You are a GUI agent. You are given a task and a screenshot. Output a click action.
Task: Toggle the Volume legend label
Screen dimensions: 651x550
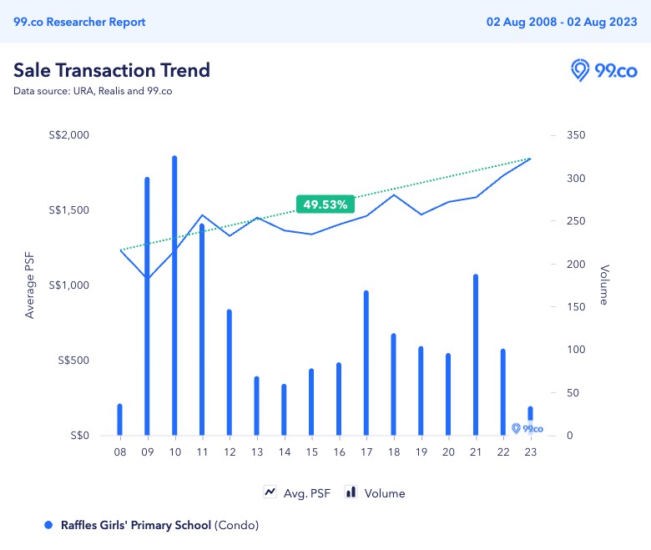(x=385, y=493)
